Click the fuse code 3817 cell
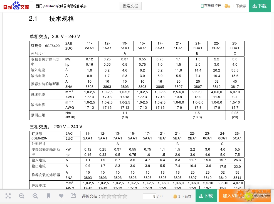The height and width of the screenshot is (204, 274). click(x=235, y=87)
